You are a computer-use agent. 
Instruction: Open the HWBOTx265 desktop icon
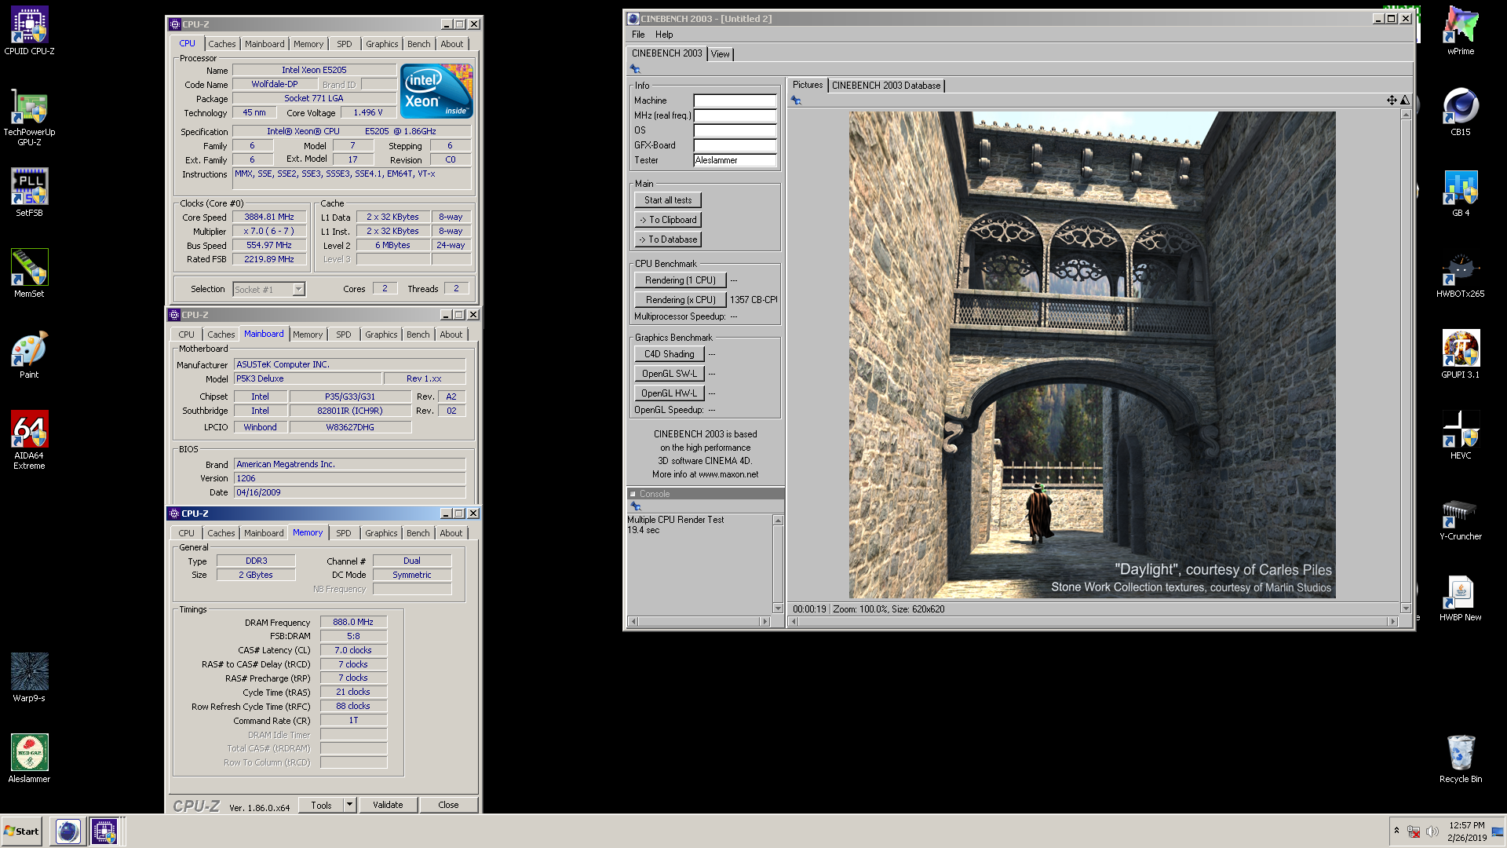point(1461,274)
